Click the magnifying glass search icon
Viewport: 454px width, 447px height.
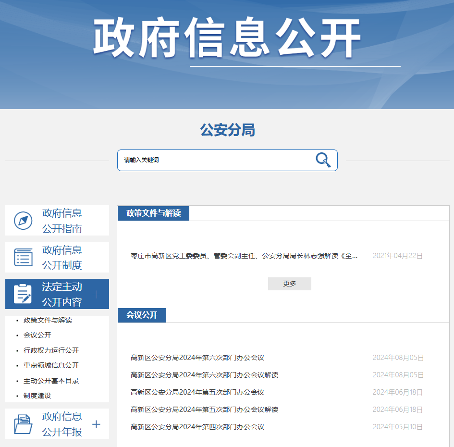point(323,160)
